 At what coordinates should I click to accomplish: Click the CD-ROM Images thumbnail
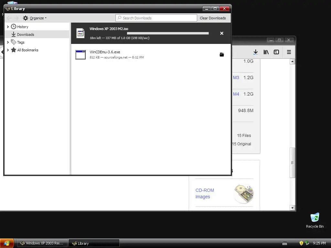pyautogui.click(x=244, y=194)
